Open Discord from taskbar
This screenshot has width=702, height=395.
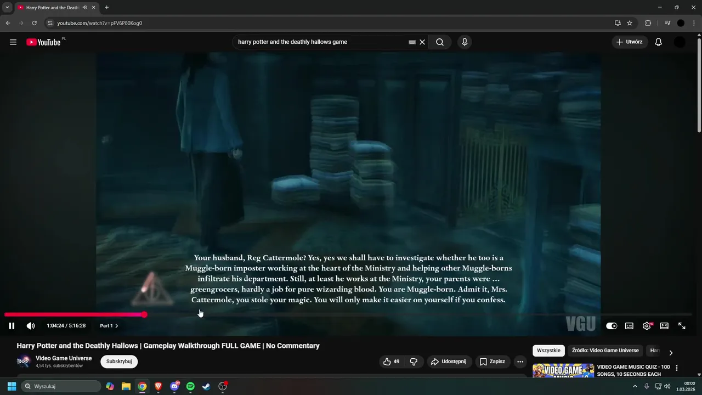click(174, 386)
